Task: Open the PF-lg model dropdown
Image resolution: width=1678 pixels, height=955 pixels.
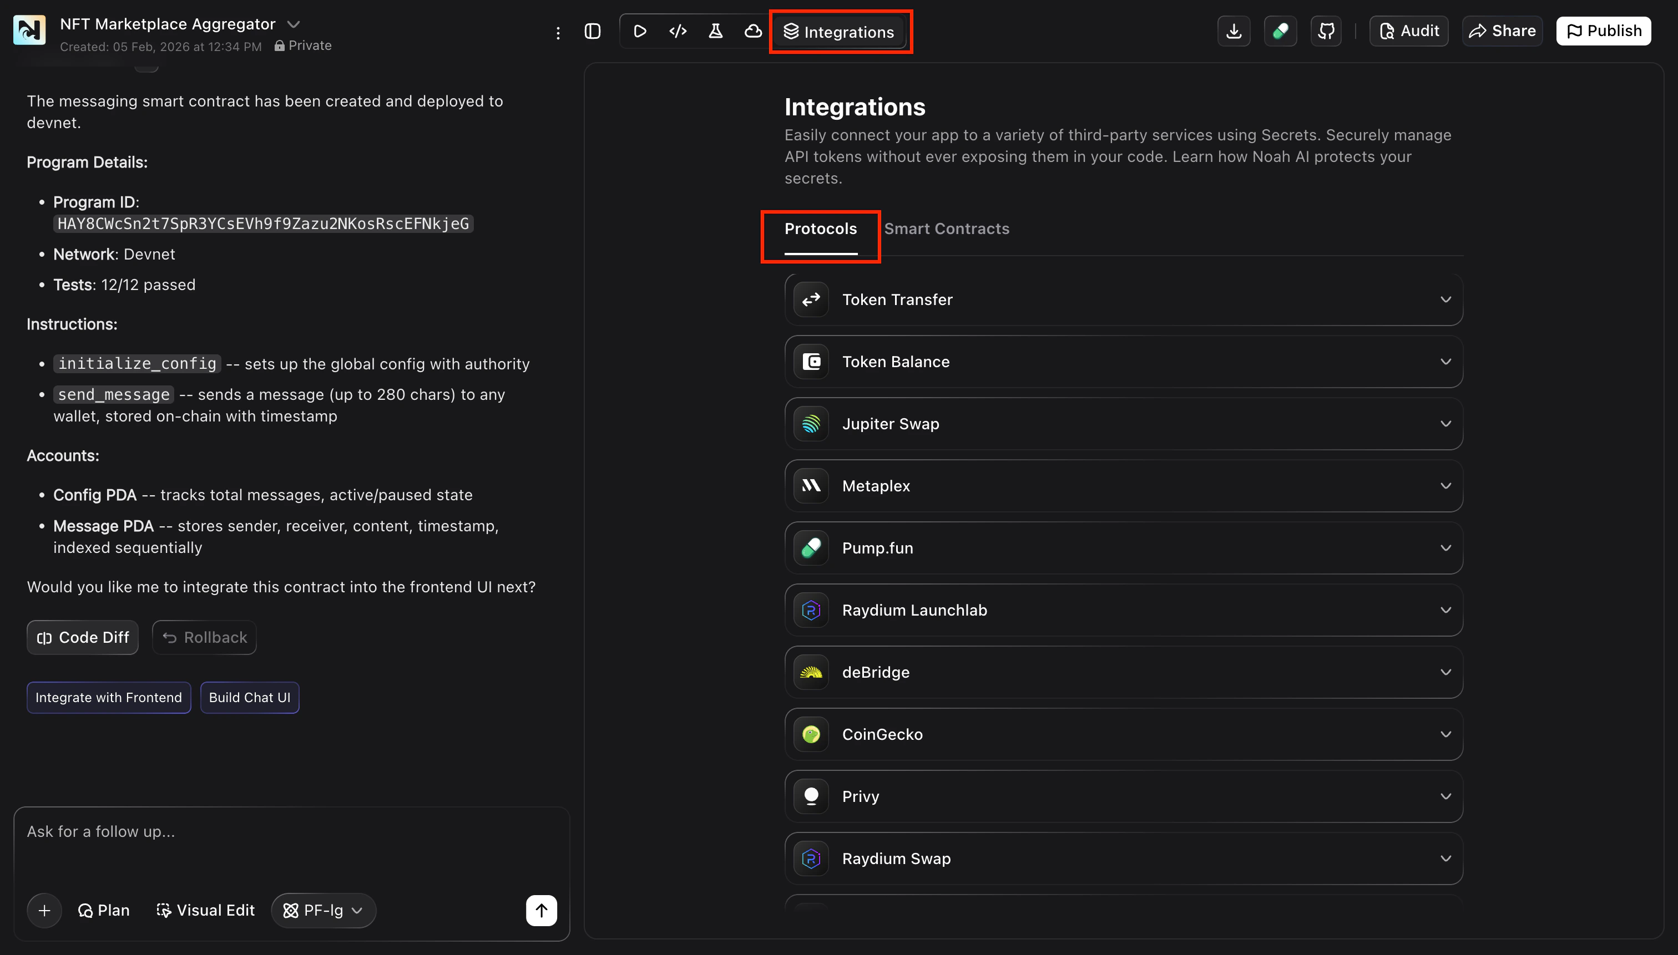Action: pyautogui.click(x=323, y=911)
